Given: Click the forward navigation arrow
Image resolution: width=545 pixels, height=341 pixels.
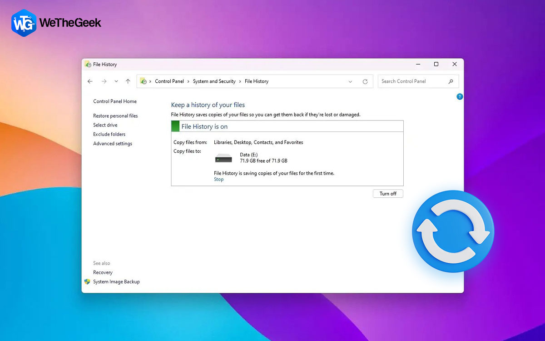Looking at the screenshot, I should 104,81.
